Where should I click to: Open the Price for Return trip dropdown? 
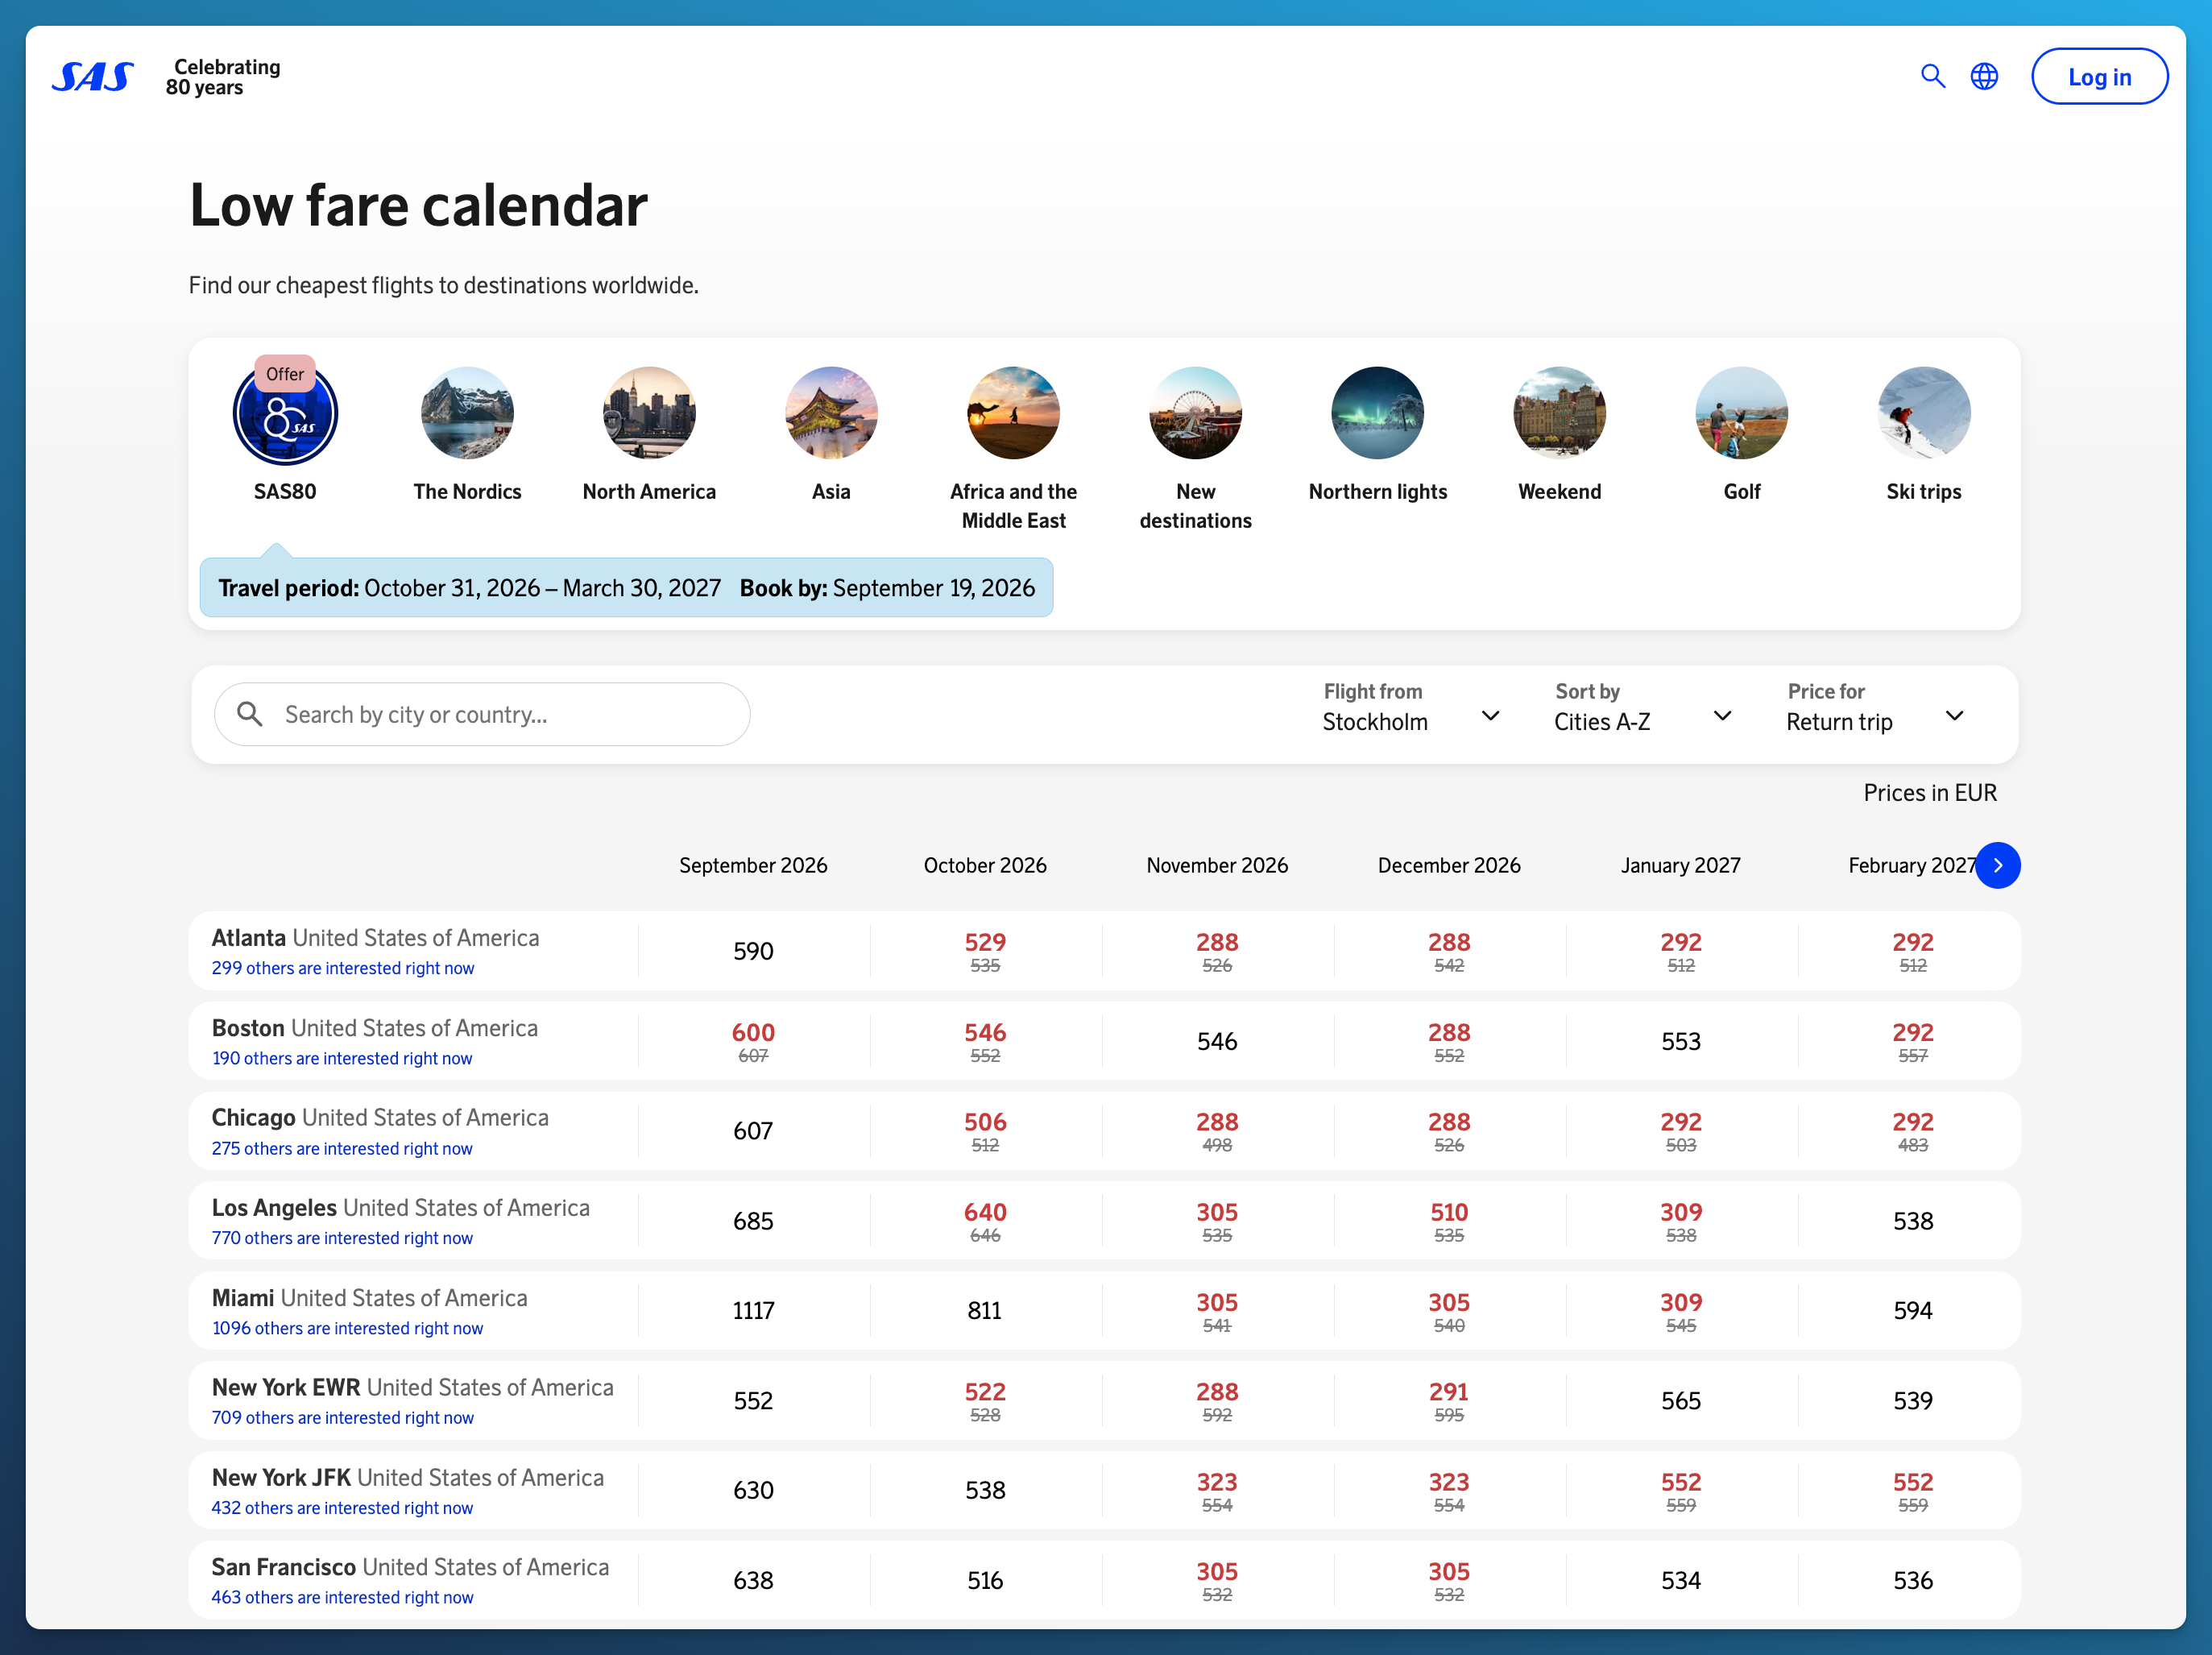tap(1875, 708)
